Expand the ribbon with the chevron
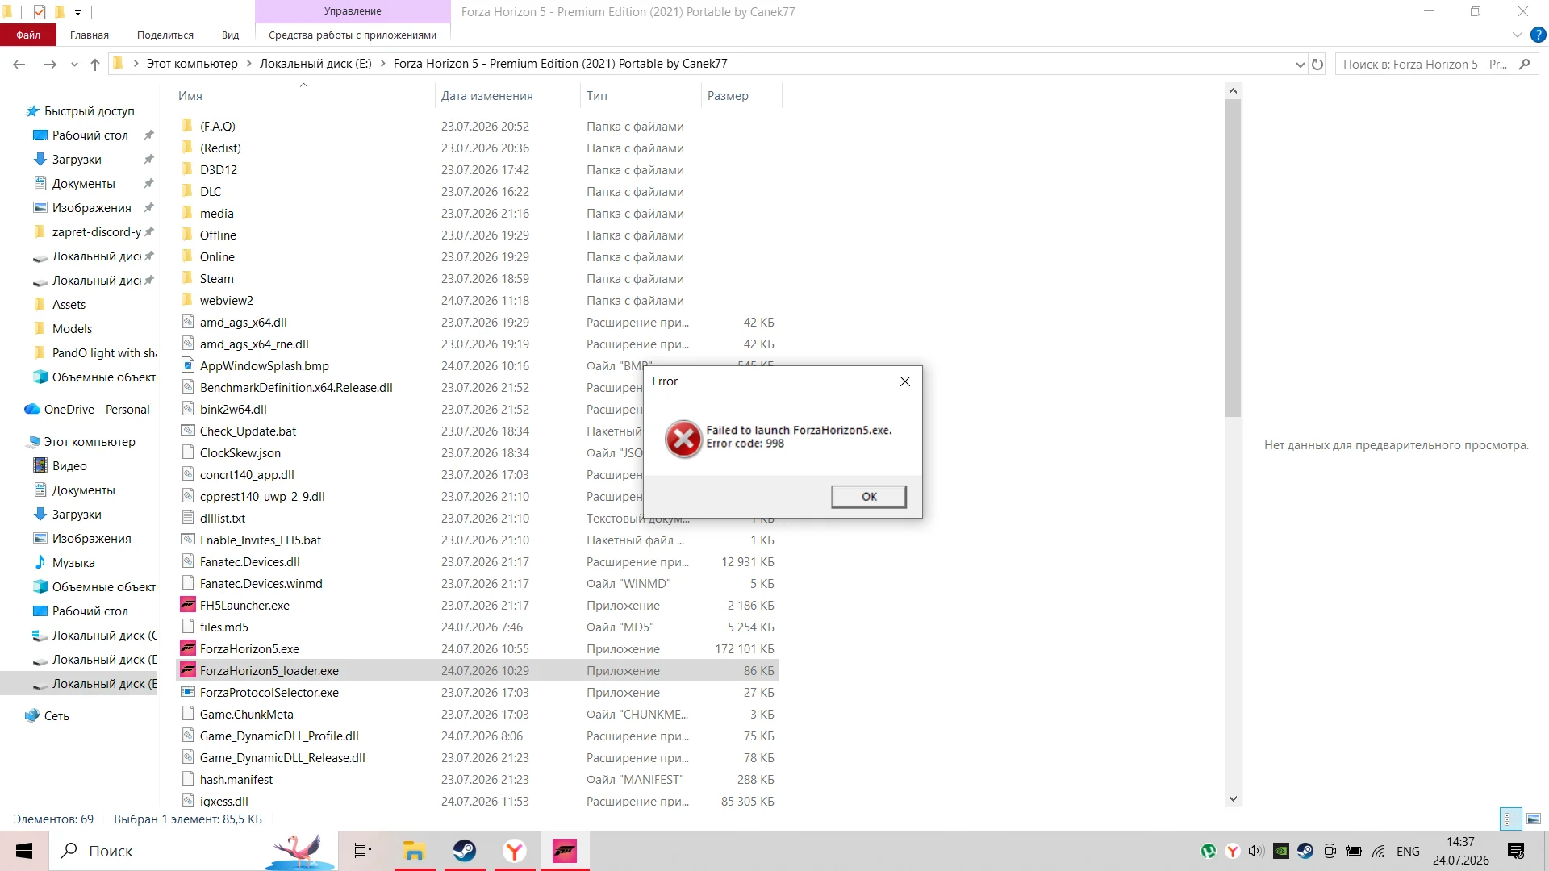 (x=1517, y=35)
